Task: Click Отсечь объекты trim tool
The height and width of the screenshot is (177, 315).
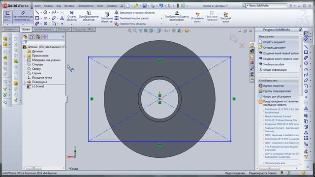Action: [71, 16]
